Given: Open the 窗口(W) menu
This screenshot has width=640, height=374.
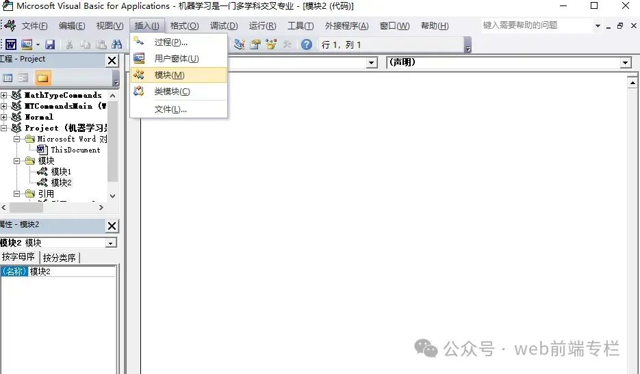Looking at the screenshot, I should [x=394, y=26].
